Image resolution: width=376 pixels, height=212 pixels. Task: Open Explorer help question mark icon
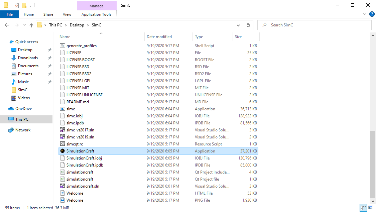point(372,14)
